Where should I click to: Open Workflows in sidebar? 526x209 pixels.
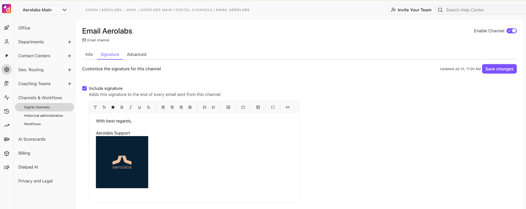(32, 124)
